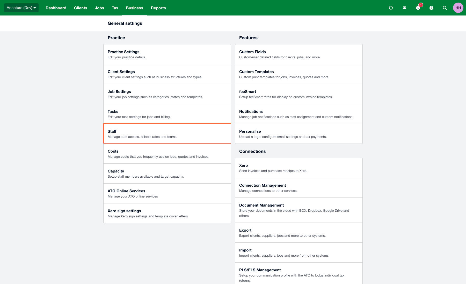Open the Jobs menu
The width and height of the screenshot is (466, 284).
point(99,8)
